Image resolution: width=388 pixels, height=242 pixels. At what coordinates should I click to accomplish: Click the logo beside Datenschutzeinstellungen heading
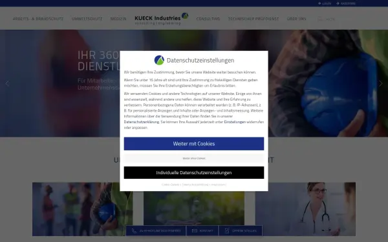(x=159, y=60)
